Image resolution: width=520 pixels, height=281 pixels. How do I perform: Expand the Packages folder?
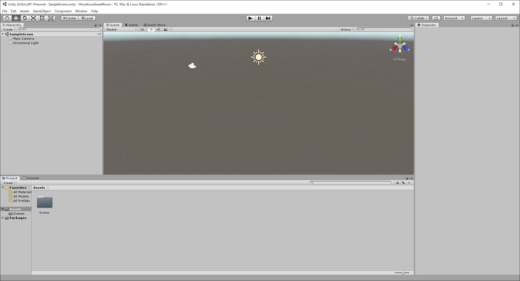(3, 218)
